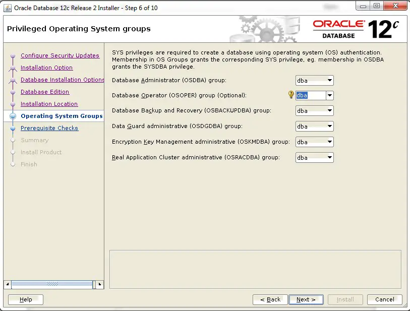Open the OSKMDBA group dropdown
The height and width of the screenshot is (311, 410).
click(315, 142)
